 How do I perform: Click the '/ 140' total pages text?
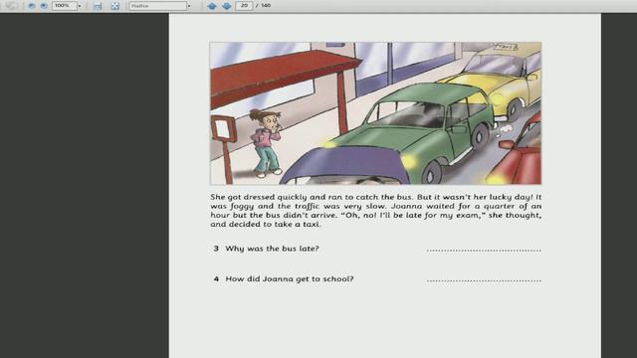click(x=263, y=6)
